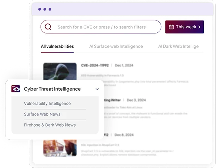216x168 pixels.
Task: Click the middle purple dot in title bar
Action: tap(45, 9)
